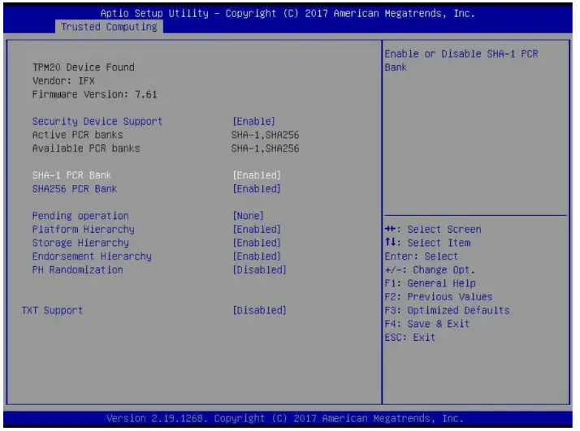Select the SHA256 PCR Bank option
Screen dimensions: 580x431
point(75,189)
